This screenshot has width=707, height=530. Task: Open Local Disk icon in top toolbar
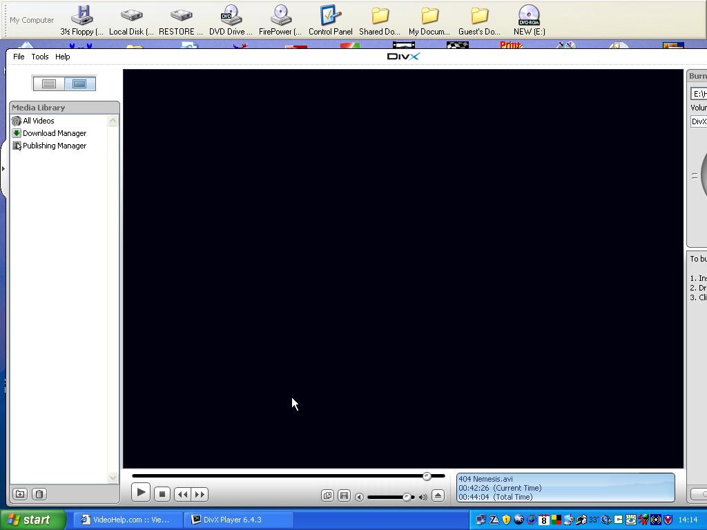coord(131,20)
